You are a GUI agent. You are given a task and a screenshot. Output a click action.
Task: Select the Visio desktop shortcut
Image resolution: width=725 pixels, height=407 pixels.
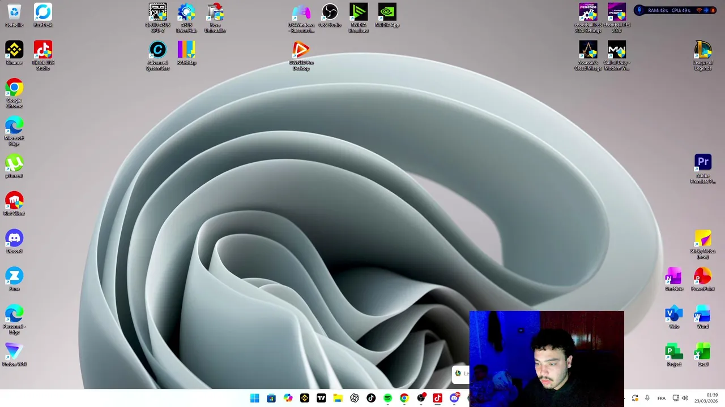674,317
